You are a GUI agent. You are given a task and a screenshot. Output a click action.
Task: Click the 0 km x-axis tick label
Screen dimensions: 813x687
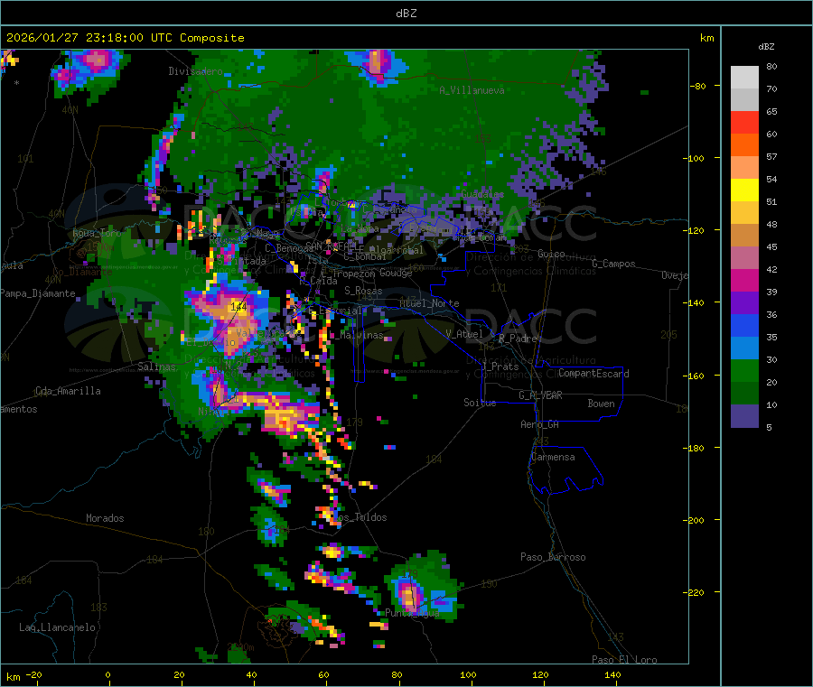click(x=107, y=674)
